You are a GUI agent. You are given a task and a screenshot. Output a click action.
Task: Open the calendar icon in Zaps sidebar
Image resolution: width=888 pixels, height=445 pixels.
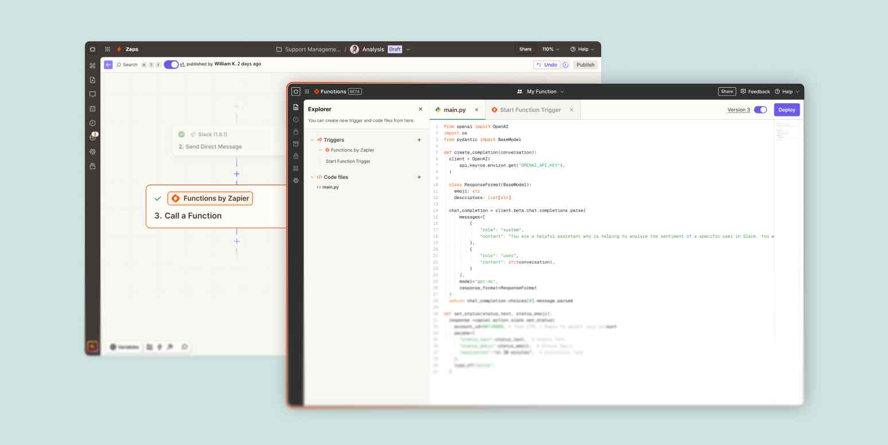(x=92, y=108)
